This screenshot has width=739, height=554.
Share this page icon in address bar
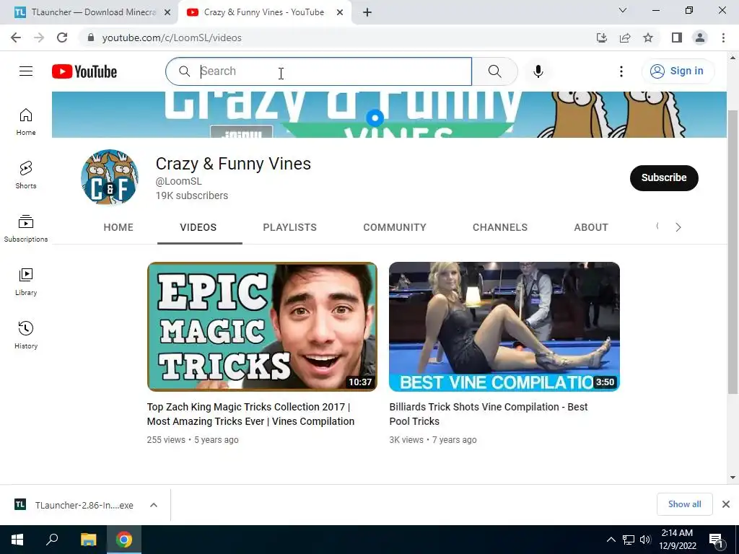point(625,38)
